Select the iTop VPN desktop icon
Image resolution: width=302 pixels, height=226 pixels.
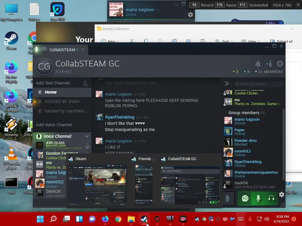[x=58, y=12]
